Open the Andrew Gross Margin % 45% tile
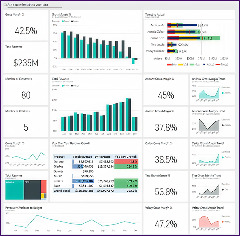The width and height of the screenshot is (240, 236). [166, 90]
